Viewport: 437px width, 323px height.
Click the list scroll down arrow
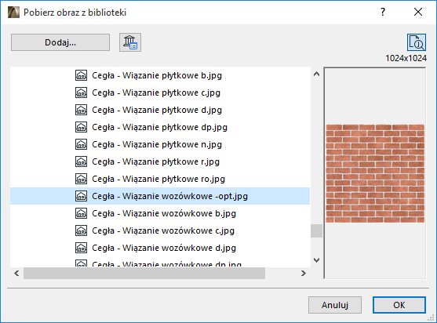pos(316,260)
